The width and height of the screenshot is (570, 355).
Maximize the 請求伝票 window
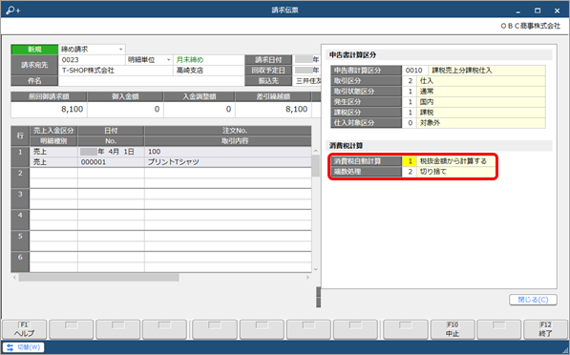tap(538, 10)
